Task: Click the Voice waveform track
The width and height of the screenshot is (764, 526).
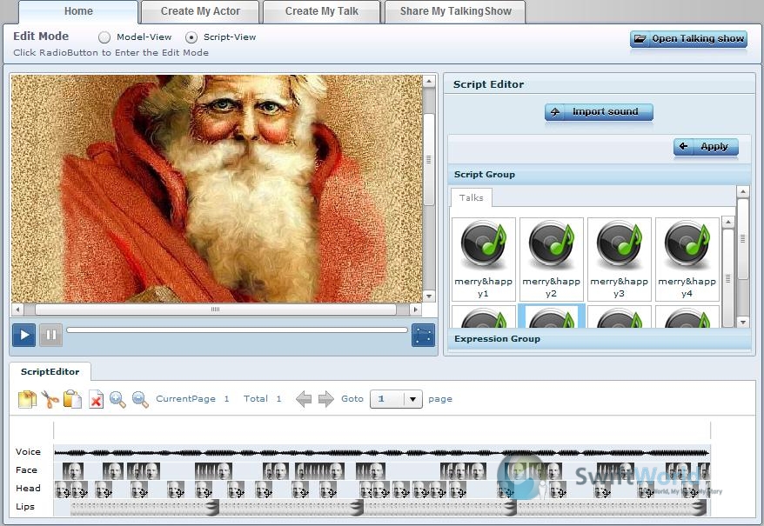Action: tap(382, 452)
